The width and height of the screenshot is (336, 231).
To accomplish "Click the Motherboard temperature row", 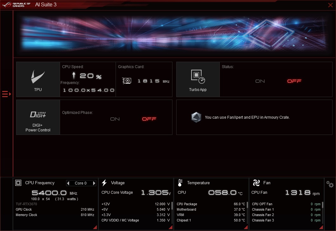I will click(x=211, y=209).
